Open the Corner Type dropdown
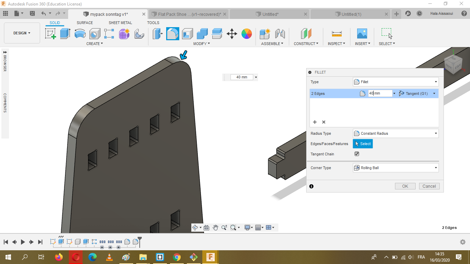The height and width of the screenshot is (264, 470). (x=396, y=168)
